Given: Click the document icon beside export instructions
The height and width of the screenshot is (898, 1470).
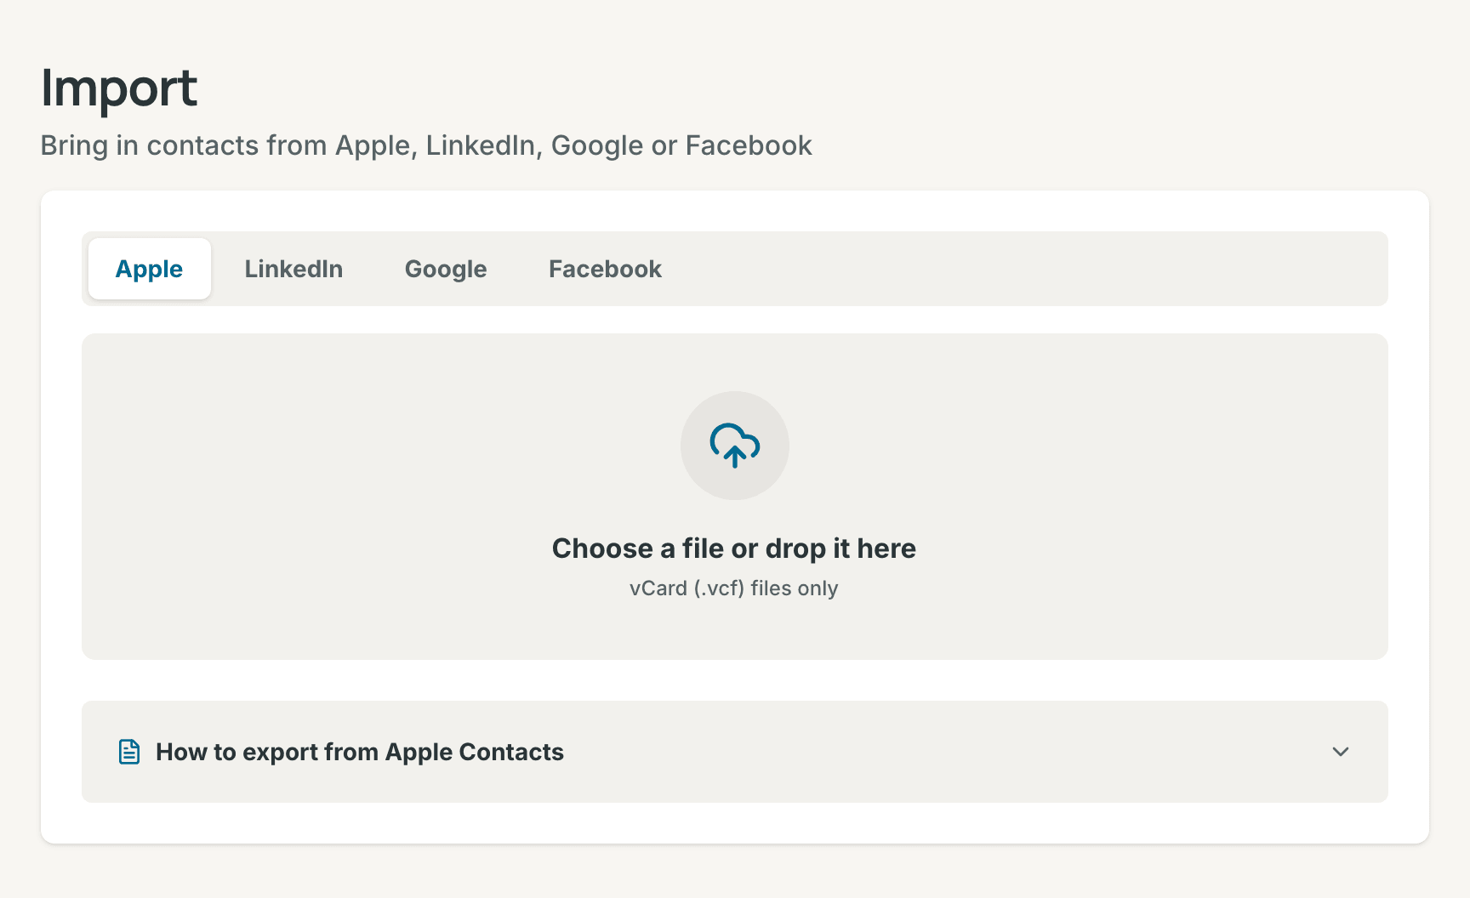Looking at the screenshot, I should tap(129, 752).
